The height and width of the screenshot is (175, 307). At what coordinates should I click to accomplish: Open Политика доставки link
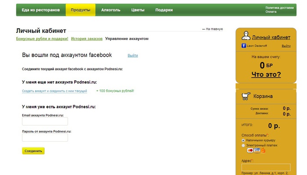(x=279, y=8)
